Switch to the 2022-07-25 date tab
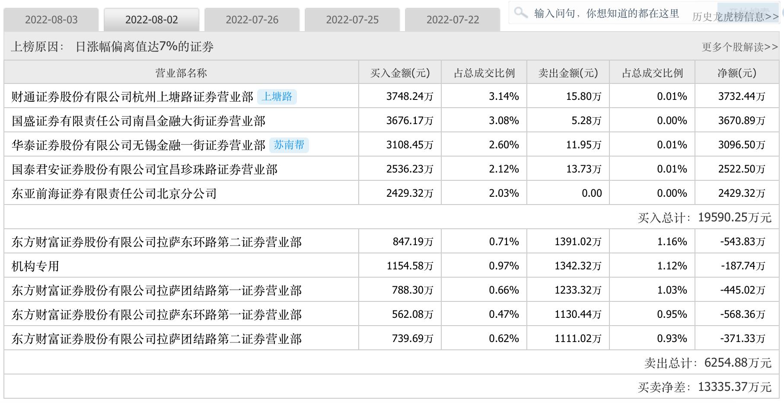Viewport: 784px width, 403px height. coord(352,20)
